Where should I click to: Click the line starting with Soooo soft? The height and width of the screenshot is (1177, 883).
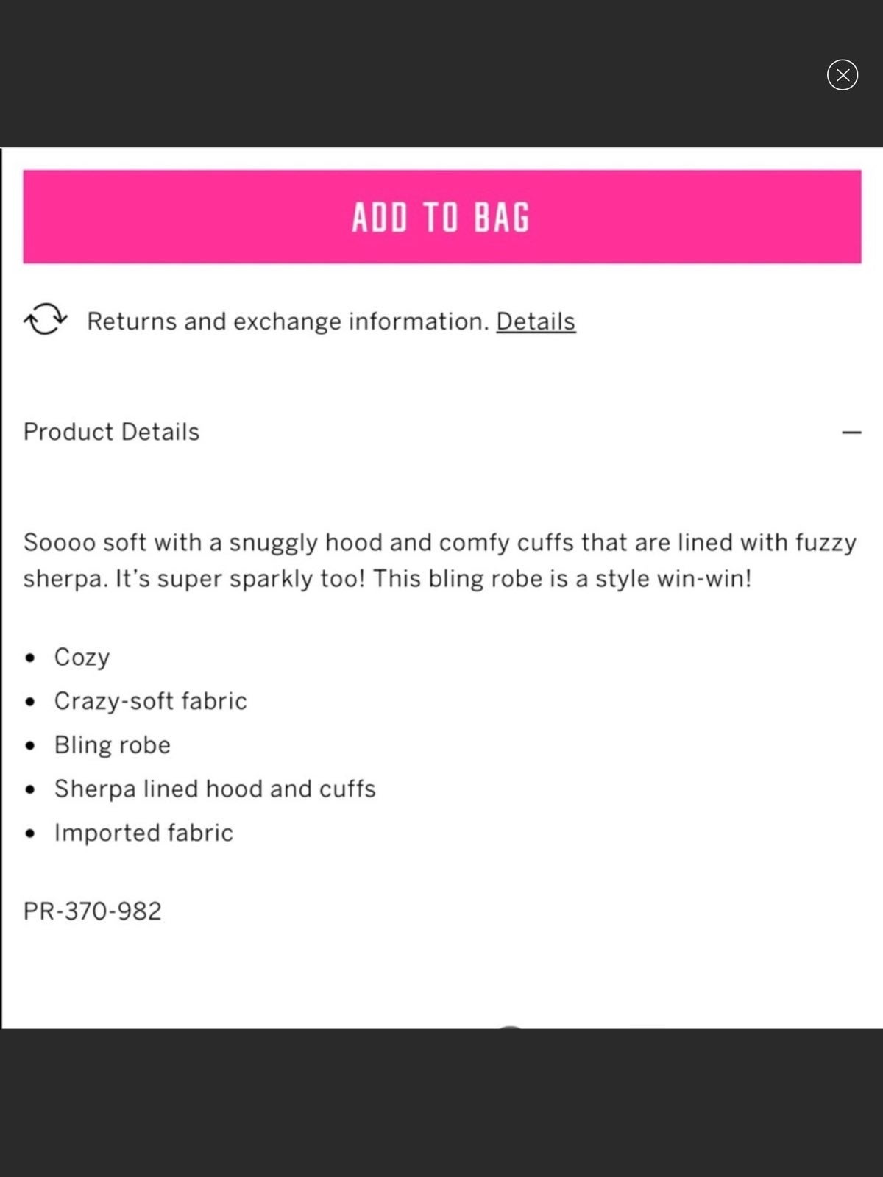(x=440, y=543)
